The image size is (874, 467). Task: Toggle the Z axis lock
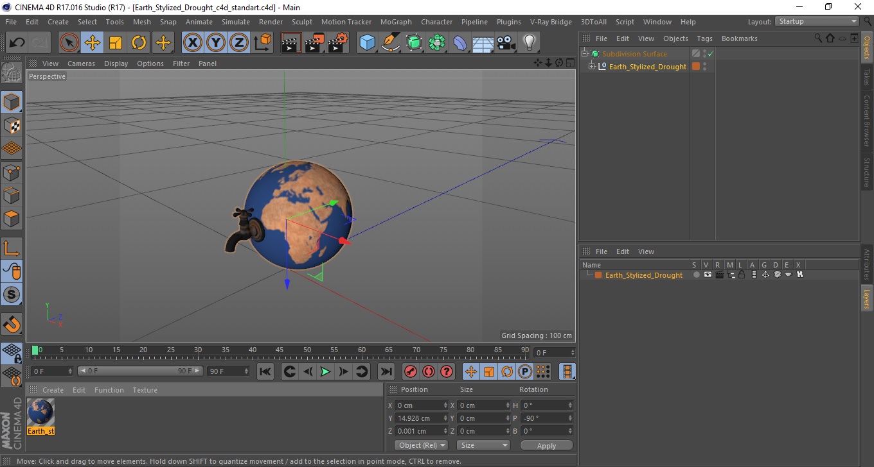click(x=238, y=43)
